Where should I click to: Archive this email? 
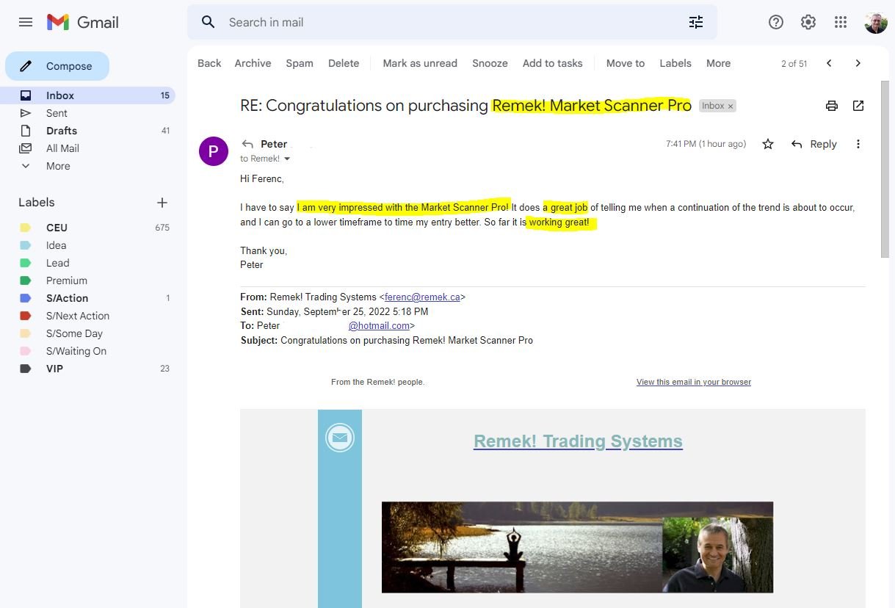(253, 63)
